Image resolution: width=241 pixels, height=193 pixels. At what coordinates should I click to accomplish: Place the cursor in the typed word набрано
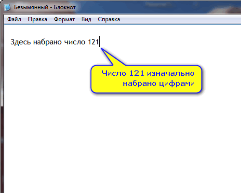click(x=47, y=42)
